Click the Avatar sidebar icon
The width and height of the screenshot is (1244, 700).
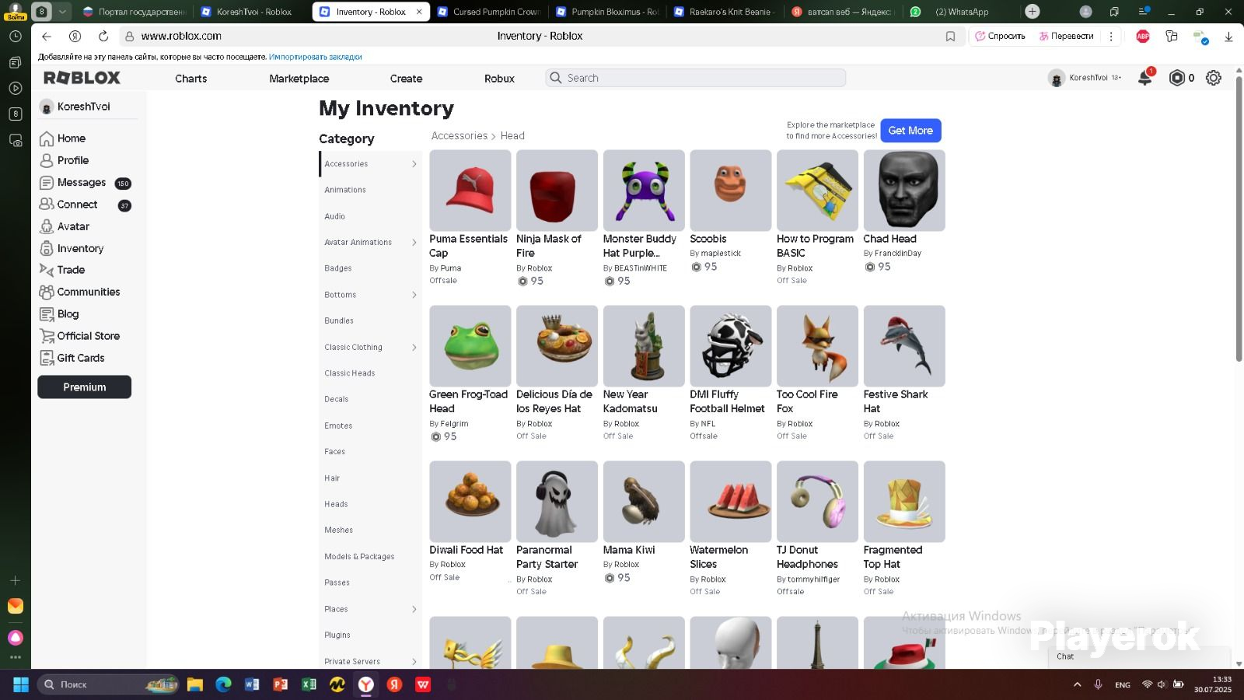click(47, 226)
